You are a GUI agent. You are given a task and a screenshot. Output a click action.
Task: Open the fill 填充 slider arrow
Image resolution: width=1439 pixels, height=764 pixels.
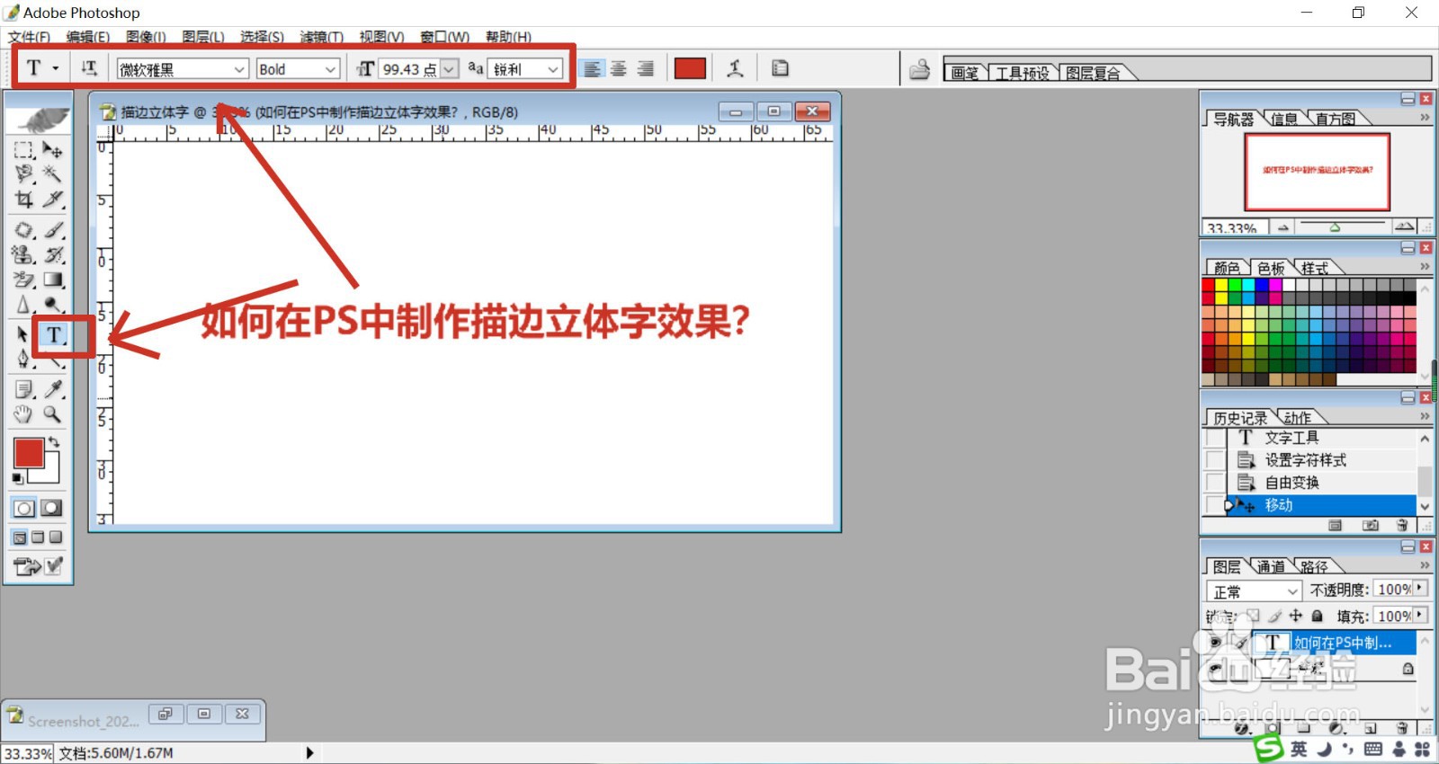pyautogui.click(x=1420, y=615)
